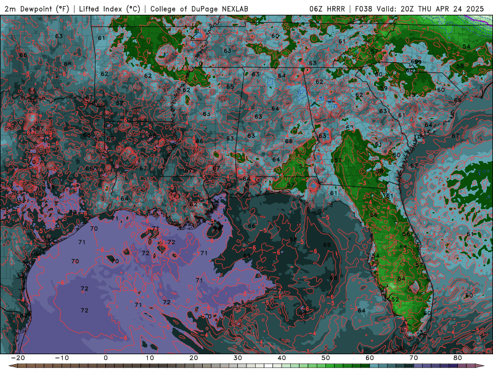Screen dimensions: 493x369
Task: Click the "F038 Valid: 20Z THU APR 24 2025" text
Action: [x=420, y=9]
